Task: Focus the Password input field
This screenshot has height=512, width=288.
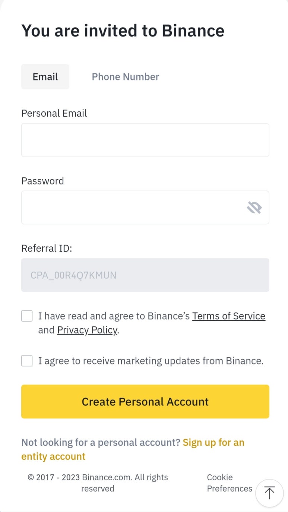Action: (130, 208)
